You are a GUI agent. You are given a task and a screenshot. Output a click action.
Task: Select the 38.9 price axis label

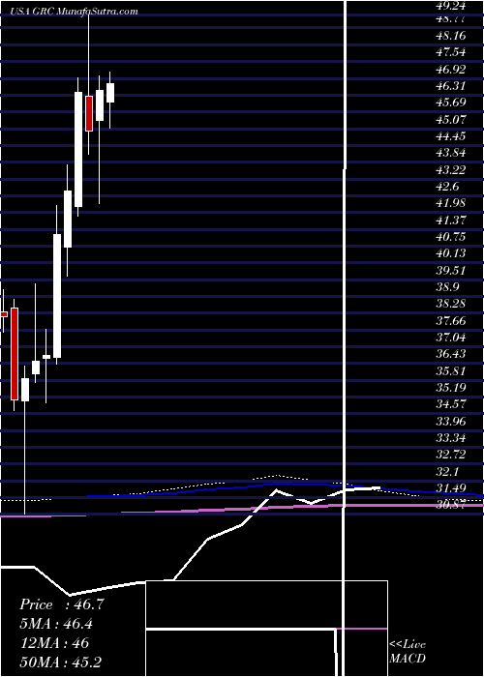tap(447, 287)
